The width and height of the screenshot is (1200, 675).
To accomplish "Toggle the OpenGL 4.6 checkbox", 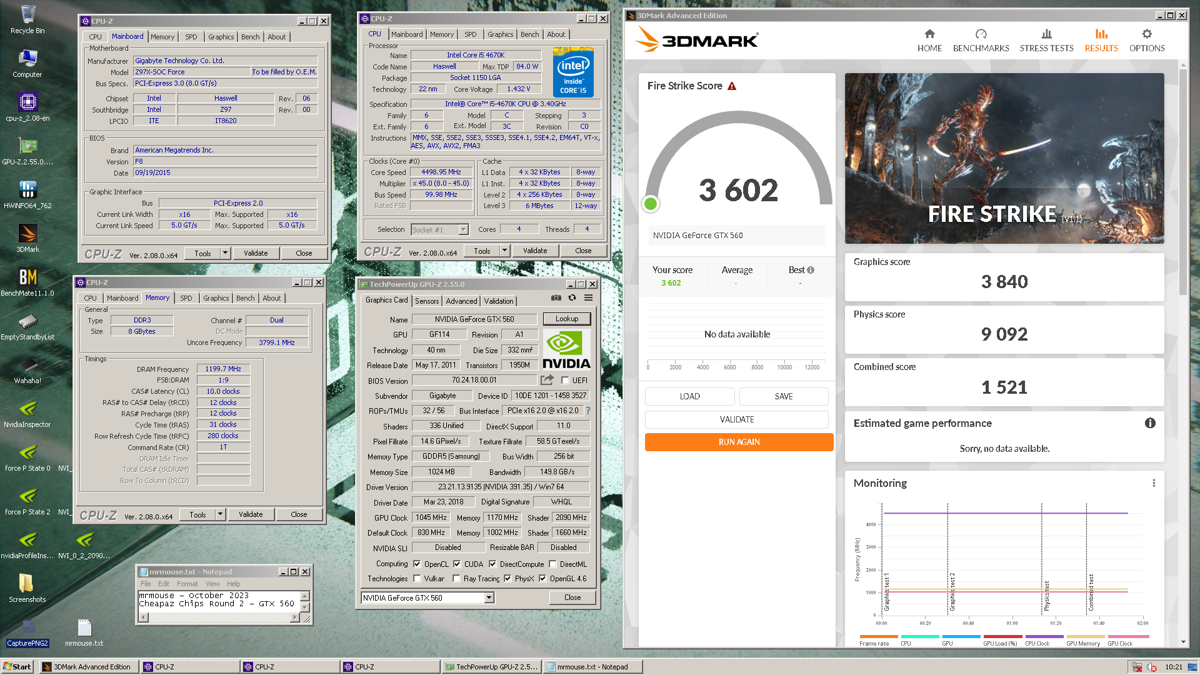I will pos(542,579).
